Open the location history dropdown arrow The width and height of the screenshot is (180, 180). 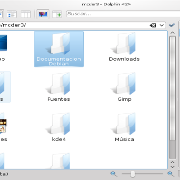pyautogui.click(x=162, y=25)
